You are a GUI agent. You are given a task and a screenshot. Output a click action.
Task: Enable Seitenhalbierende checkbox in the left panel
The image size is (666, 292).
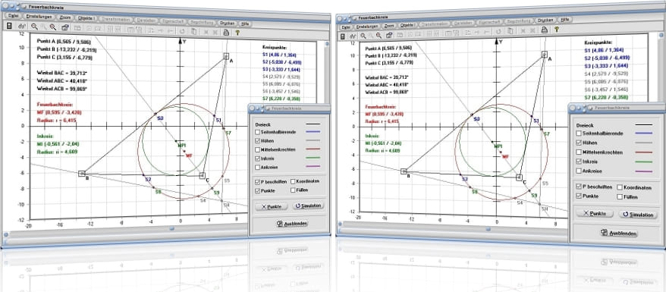[258, 133]
